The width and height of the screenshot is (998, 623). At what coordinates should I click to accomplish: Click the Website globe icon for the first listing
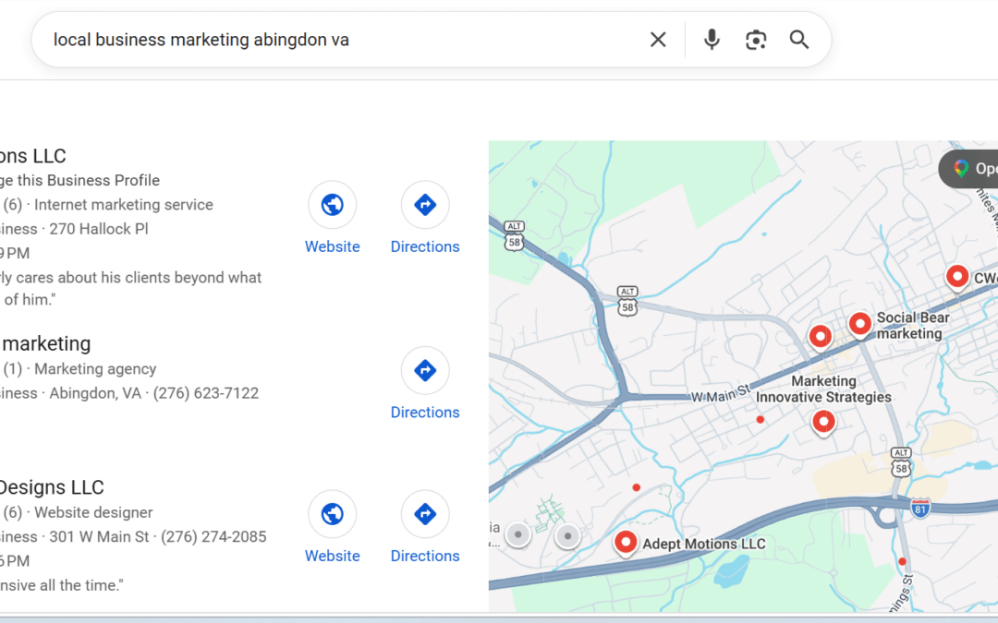[332, 205]
